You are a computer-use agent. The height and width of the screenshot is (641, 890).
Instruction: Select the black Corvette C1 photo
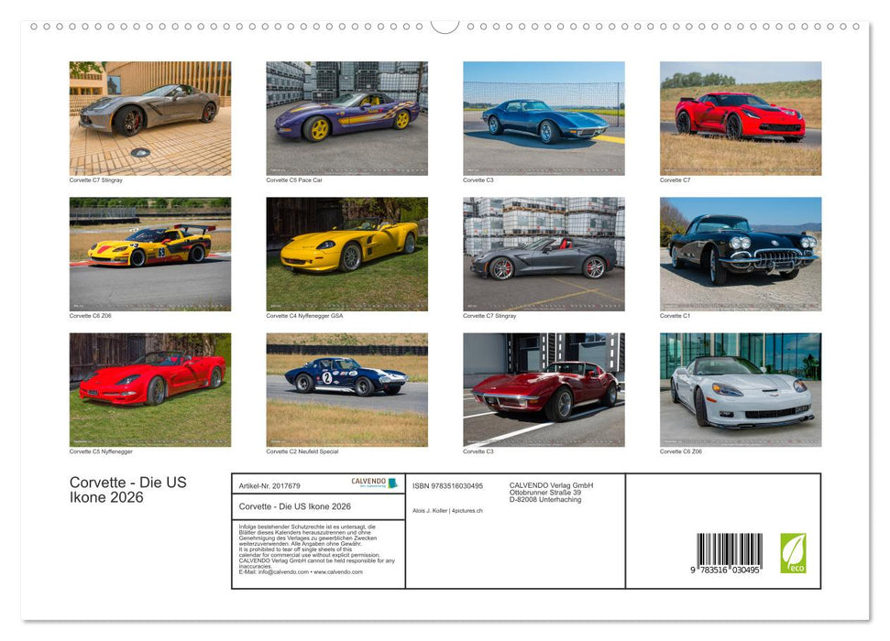[x=740, y=253]
